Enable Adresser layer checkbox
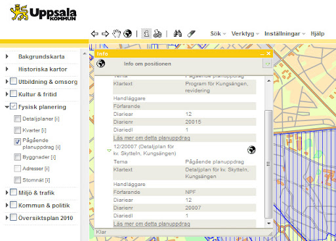This screenshot has width=336, height=241. click(x=17, y=168)
